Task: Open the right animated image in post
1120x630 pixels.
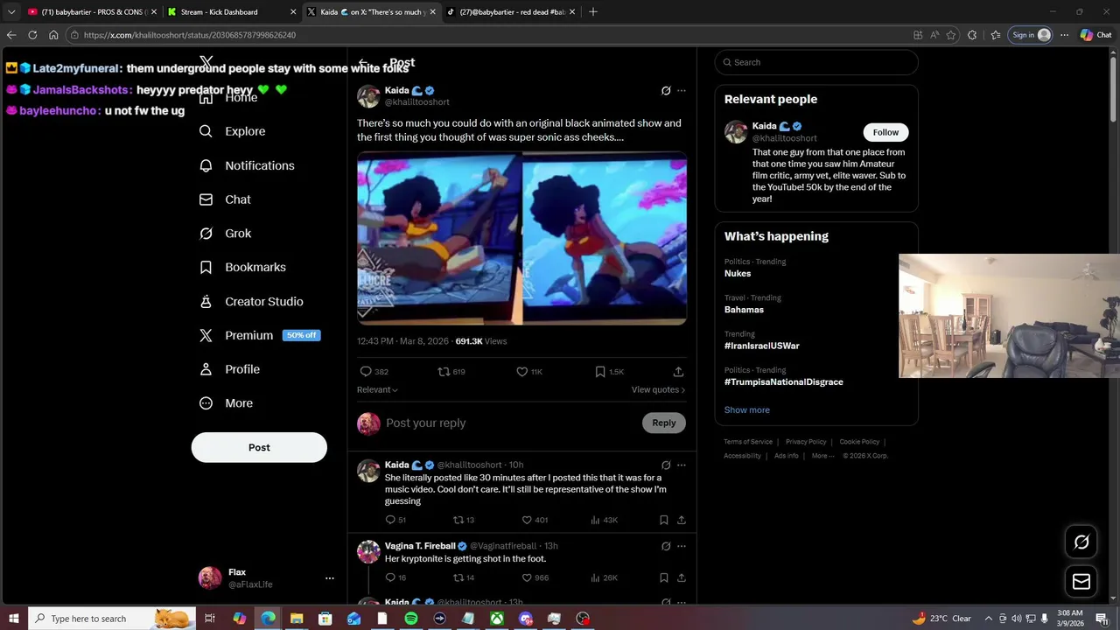Action: pos(605,238)
